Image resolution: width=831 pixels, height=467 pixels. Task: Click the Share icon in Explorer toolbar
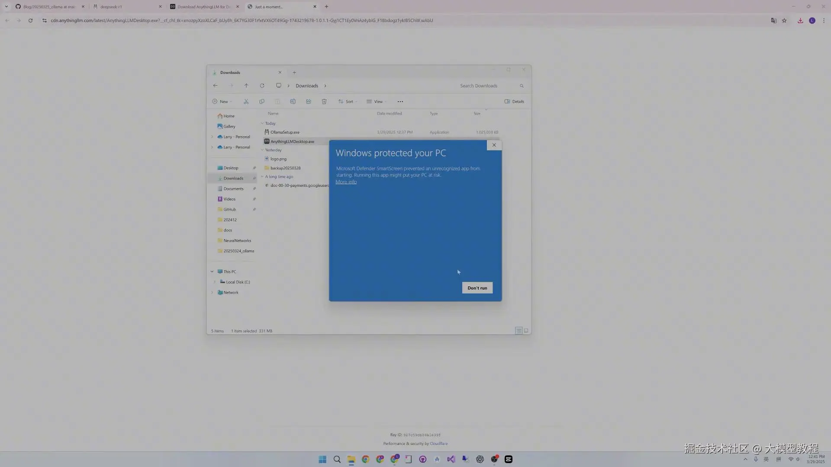[308, 102]
